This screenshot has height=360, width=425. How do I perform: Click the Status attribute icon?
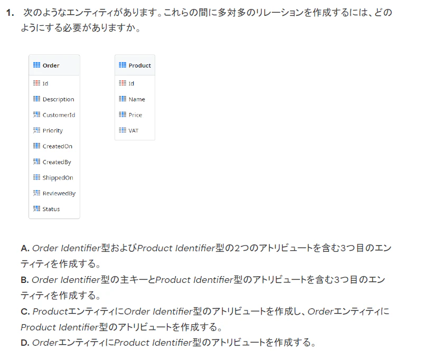click(x=36, y=209)
